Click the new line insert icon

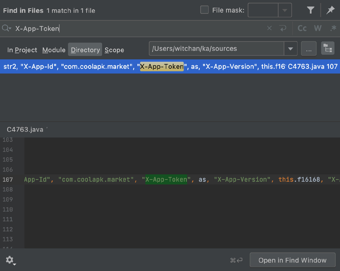(283, 28)
